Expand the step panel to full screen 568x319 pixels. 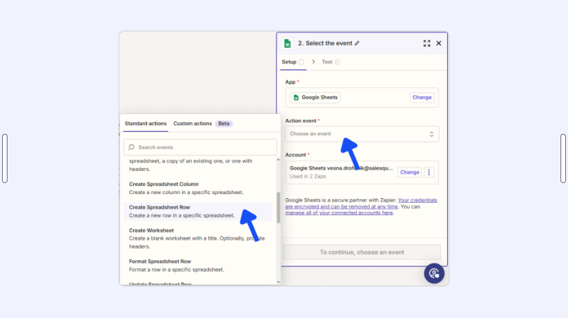427,44
